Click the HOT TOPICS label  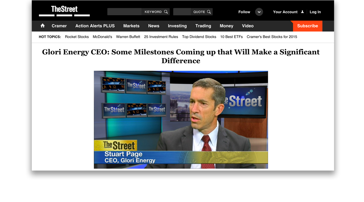(x=50, y=37)
